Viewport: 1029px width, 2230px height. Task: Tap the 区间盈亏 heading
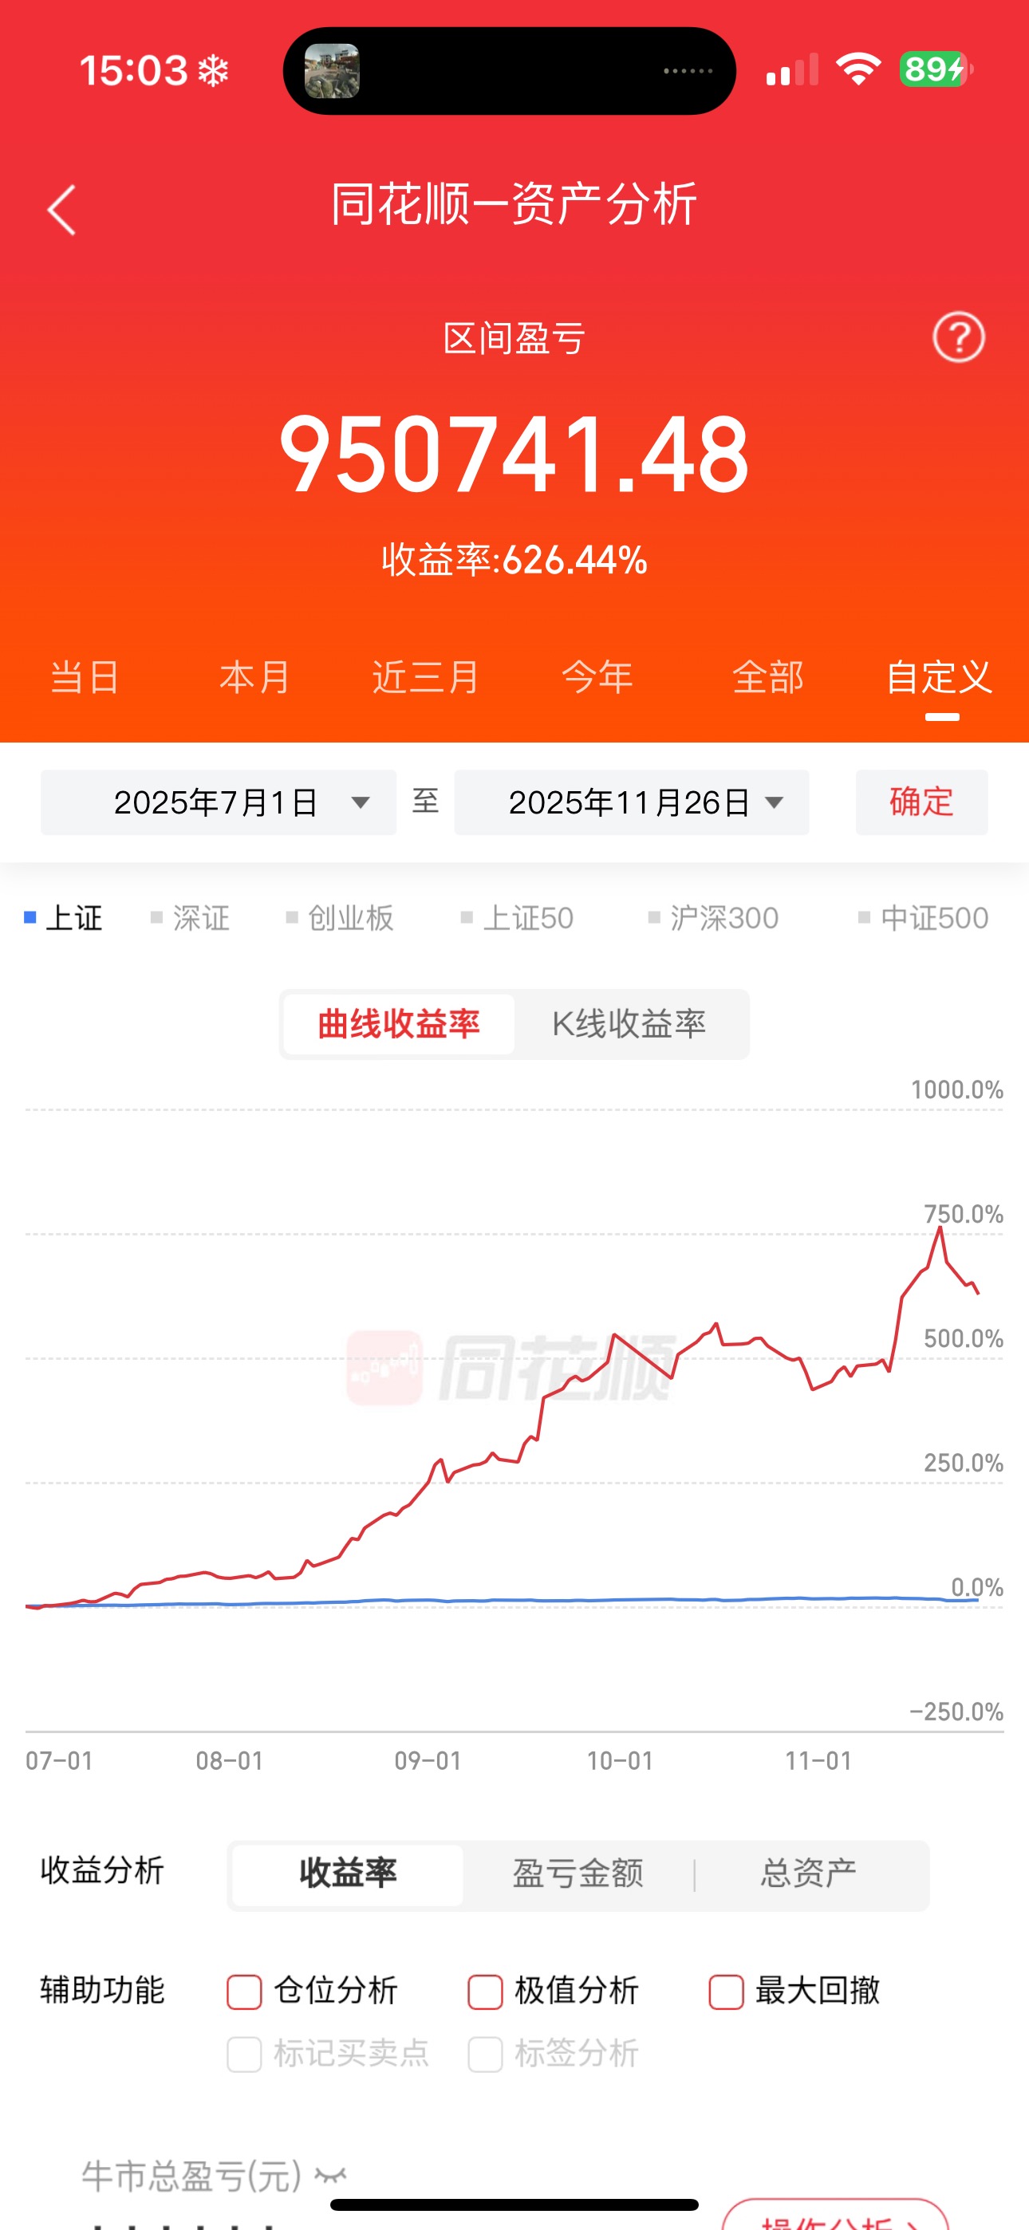point(514,338)
